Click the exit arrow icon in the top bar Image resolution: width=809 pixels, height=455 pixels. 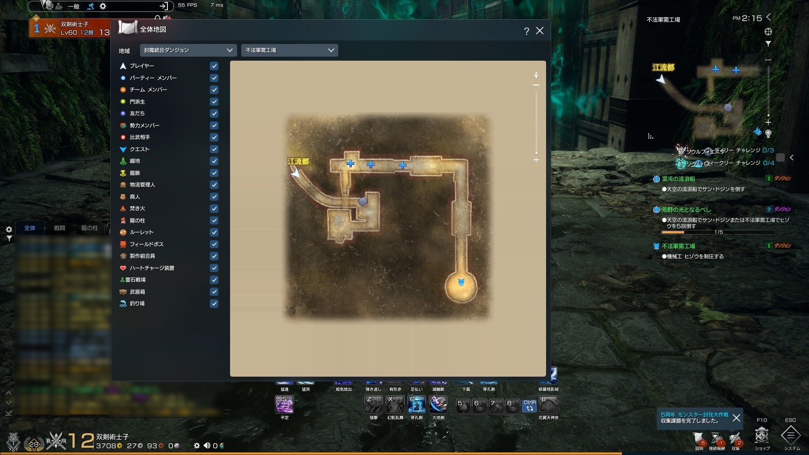click(x=164, y=6)
